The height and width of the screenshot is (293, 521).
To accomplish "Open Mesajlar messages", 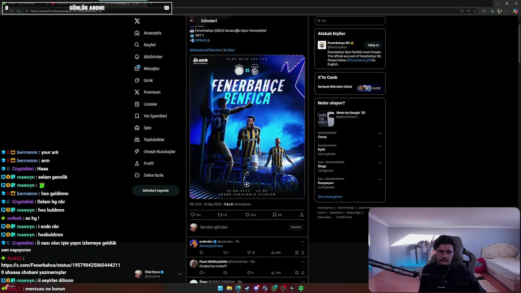I will (x=147, y=68).
